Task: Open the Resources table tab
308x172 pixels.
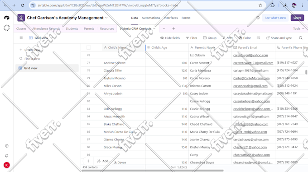Action: pos(107,28)
